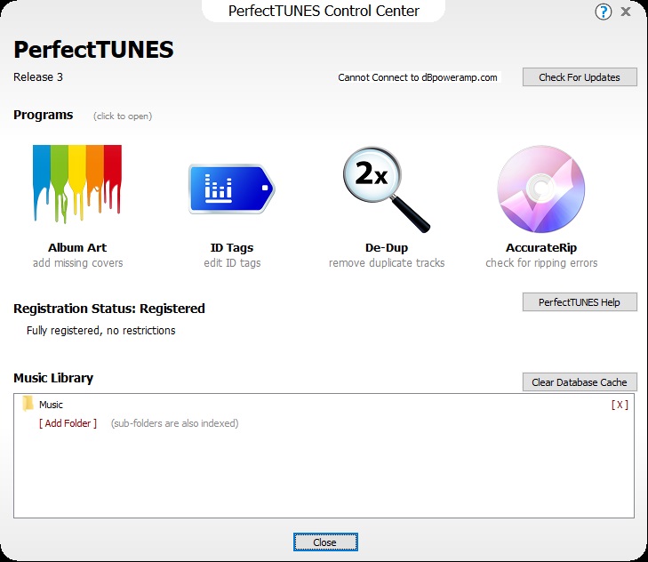Click 'Fully registered, no restrictions' text
Screen dimensions: 648x562
(x=100, y=331)
